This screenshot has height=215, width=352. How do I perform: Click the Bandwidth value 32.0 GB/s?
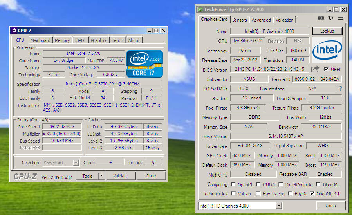[321, 127]
